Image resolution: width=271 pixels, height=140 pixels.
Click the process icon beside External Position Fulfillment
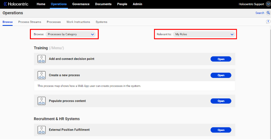click(x=42, y=130)
